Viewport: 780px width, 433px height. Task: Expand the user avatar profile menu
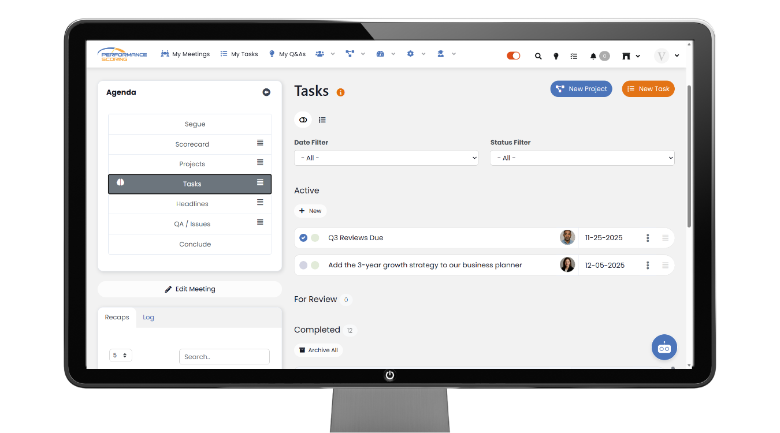(x=666, y=56)
